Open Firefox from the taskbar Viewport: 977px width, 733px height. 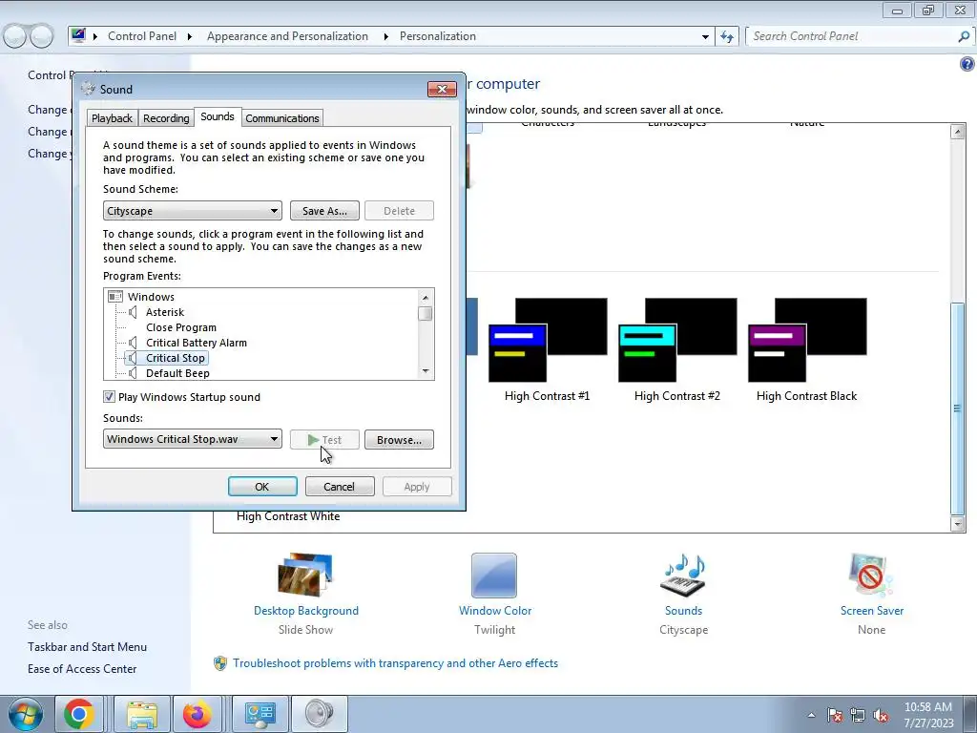tap(197, 714)
